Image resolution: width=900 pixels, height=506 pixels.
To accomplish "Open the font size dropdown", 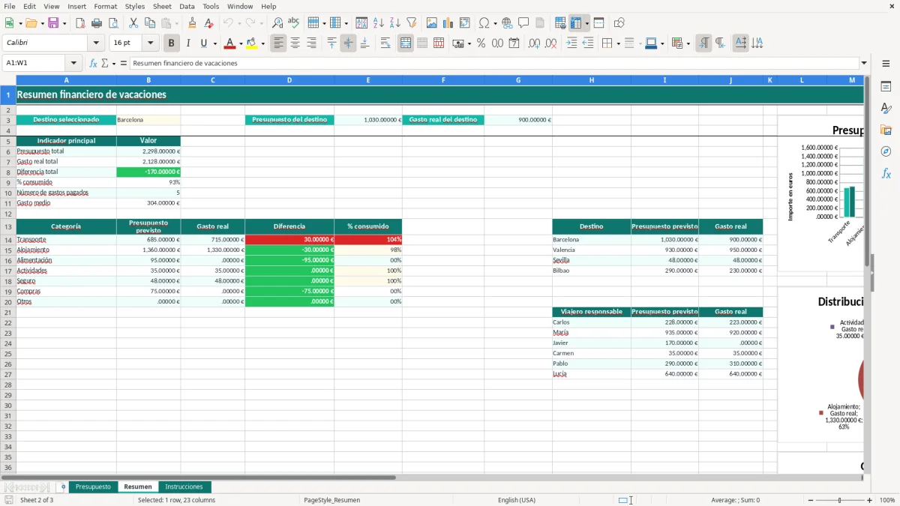I will coord(150,43).
